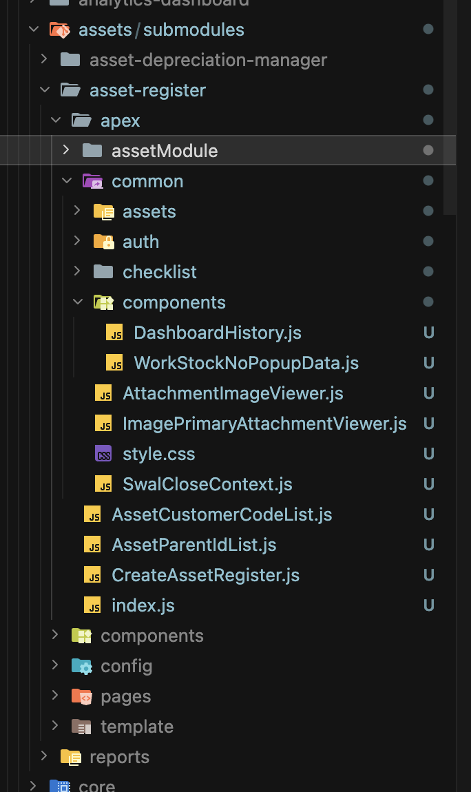Expand the asset-depreciation-manager folder
This screenshot has height=792, width=471.
pos(44,59)
